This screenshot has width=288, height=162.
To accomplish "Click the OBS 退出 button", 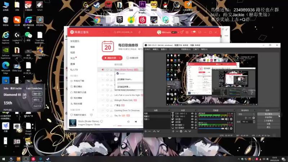I will (x=268, y=127).
